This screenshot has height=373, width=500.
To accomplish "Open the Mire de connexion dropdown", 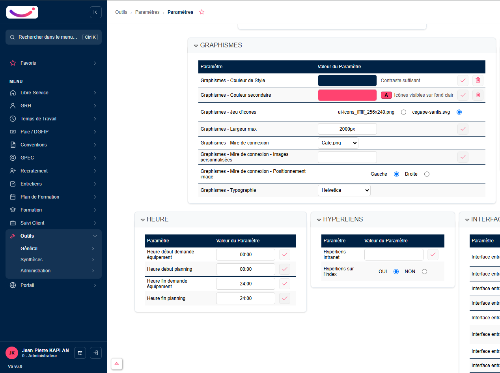I will click(338, 143).
